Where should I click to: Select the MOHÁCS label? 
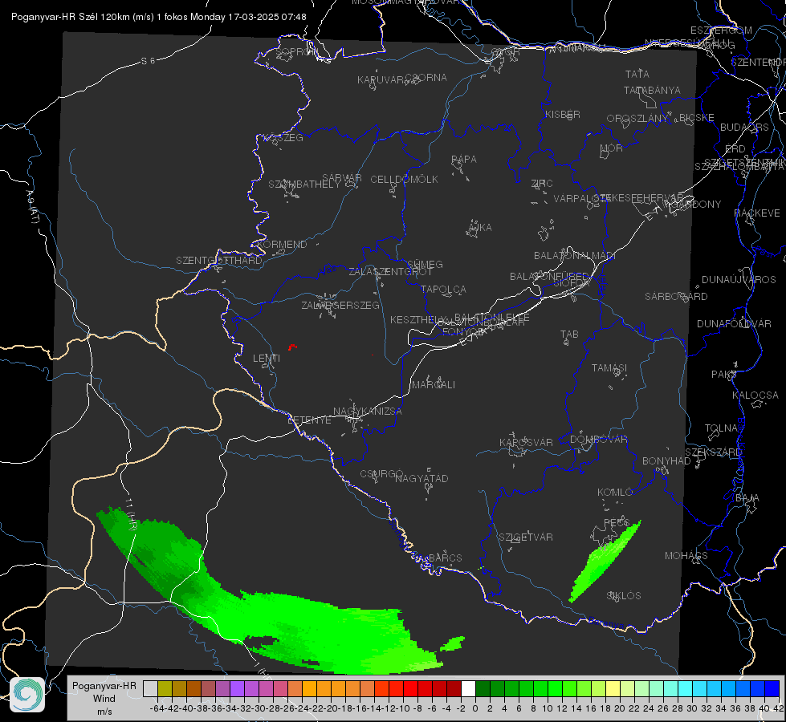(686, 556)
